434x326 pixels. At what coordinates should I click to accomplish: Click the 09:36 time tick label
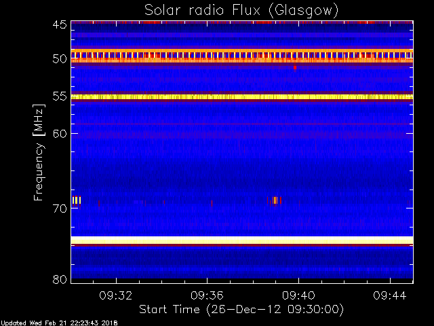pyautogui.click(x=207, y=295)
